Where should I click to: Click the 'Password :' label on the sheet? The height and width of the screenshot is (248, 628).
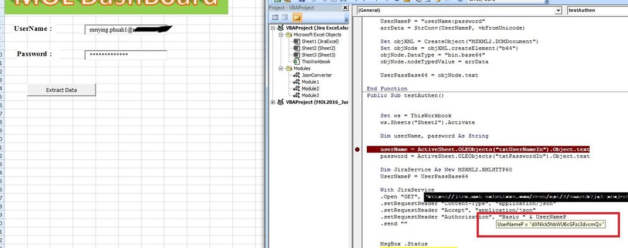pyautogui.click(x=35, y=54)
